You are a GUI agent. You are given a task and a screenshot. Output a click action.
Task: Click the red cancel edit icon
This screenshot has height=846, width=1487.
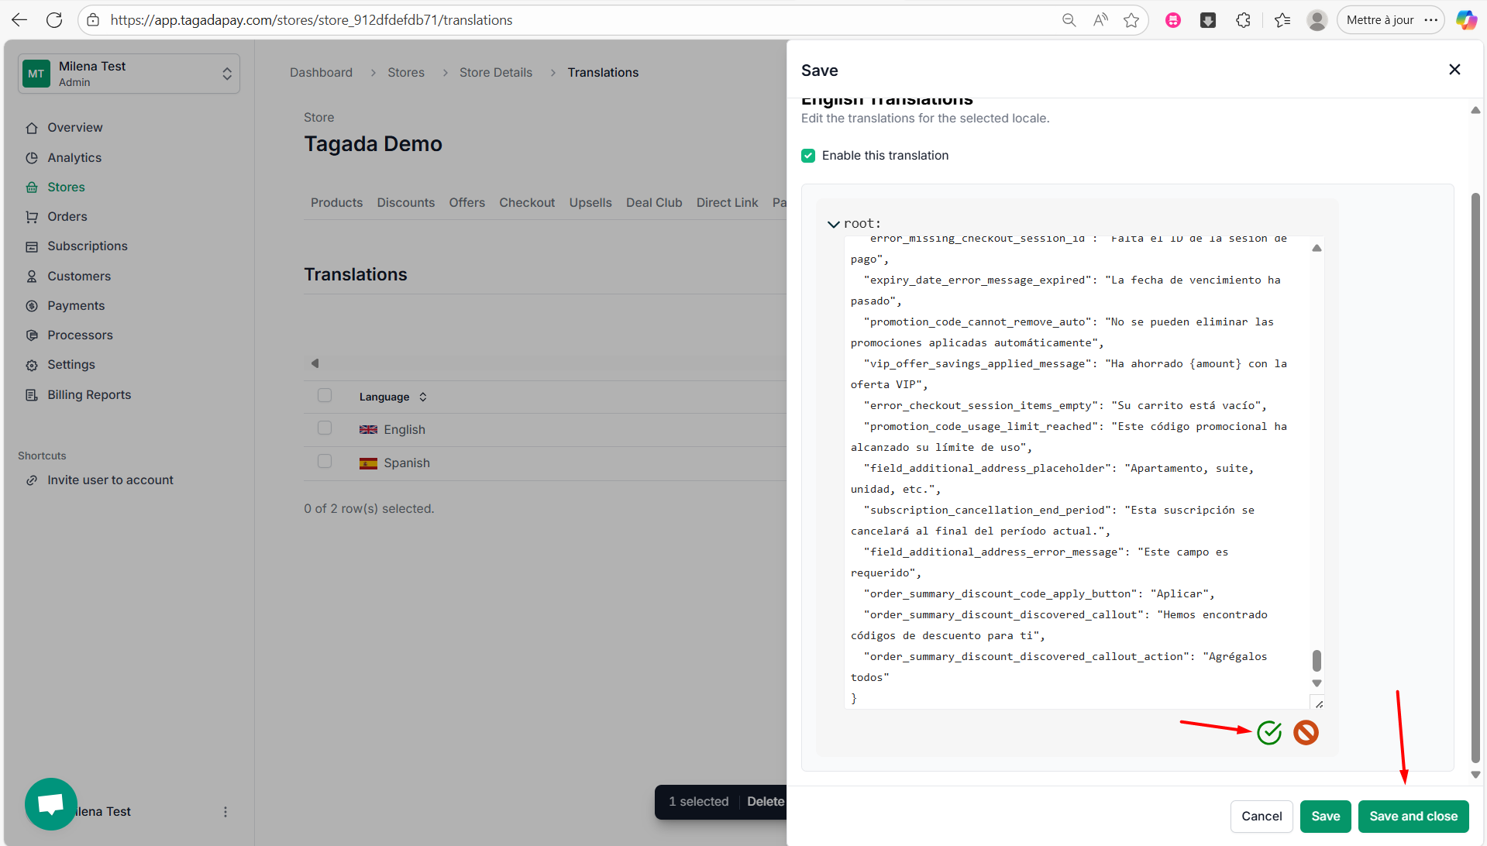(1306, 732)
